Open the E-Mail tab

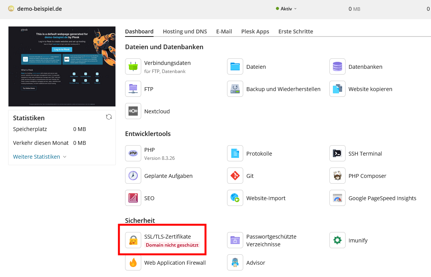click(x=224, y=32)
